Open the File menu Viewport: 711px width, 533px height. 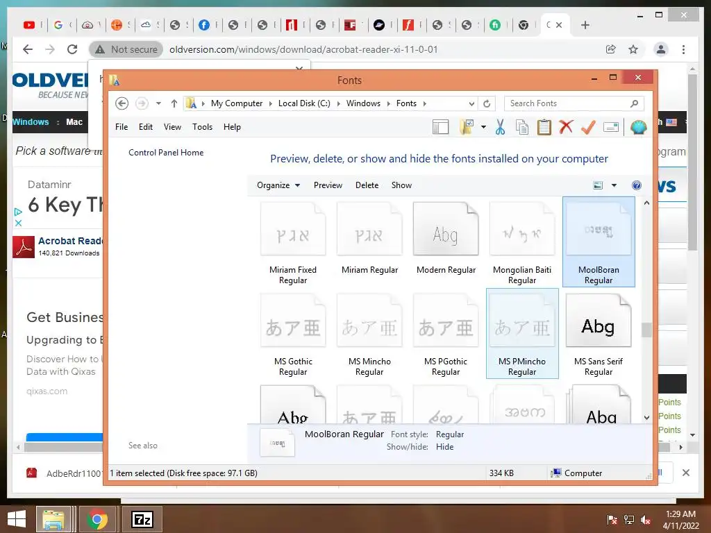[x=122, y=127]
